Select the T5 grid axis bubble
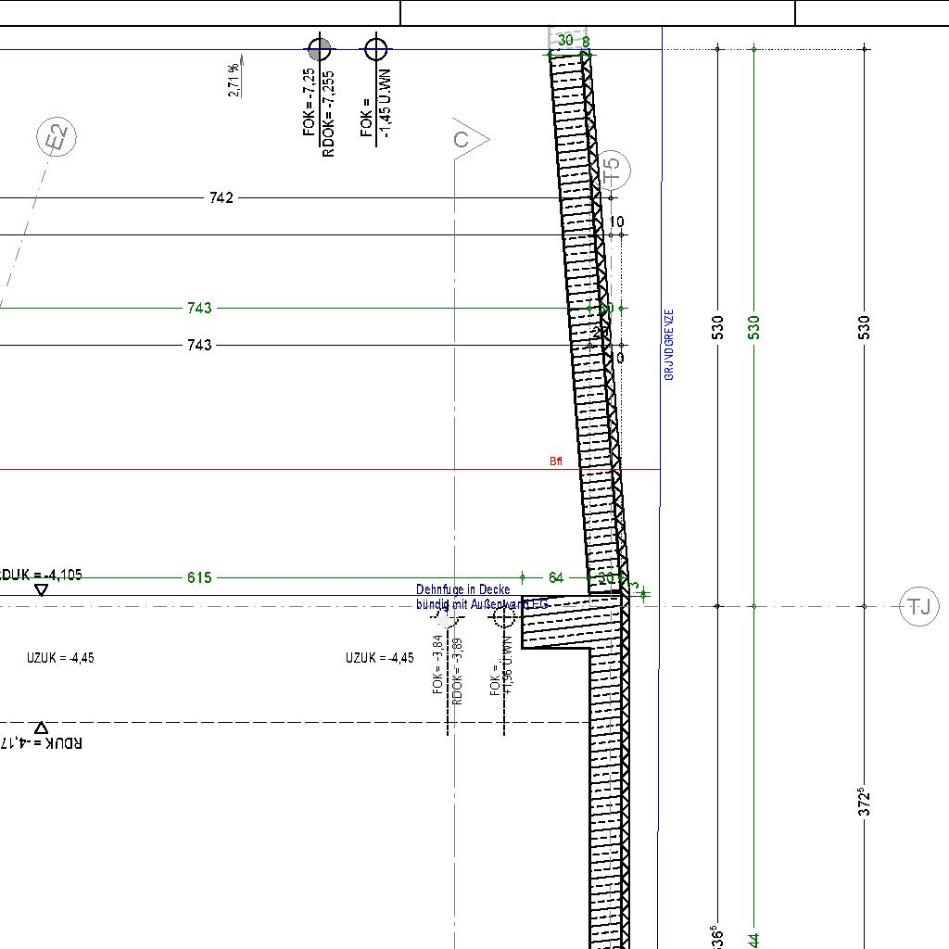Image resolution: width=949 pixels, height=949 pixels. pyautogui.click(x=612, y=171)
